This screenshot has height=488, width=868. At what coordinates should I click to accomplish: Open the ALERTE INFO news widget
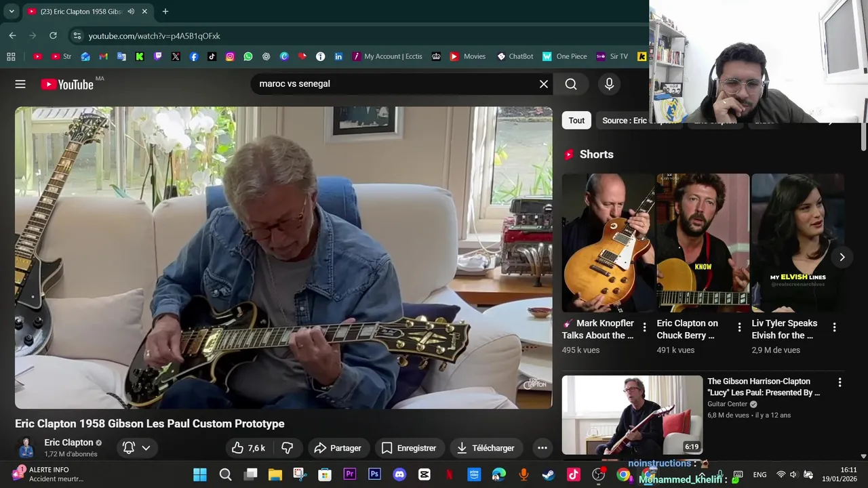pos(49,474)
